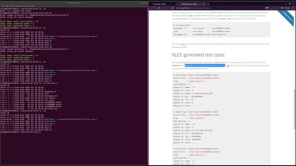
Task: Open the browser menu icon
Action: pyautogui.click(x=293, y=8)
